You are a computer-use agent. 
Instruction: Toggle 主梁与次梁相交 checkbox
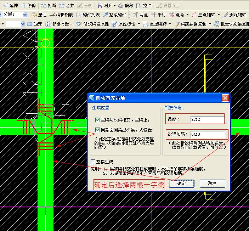coord(98,120)
